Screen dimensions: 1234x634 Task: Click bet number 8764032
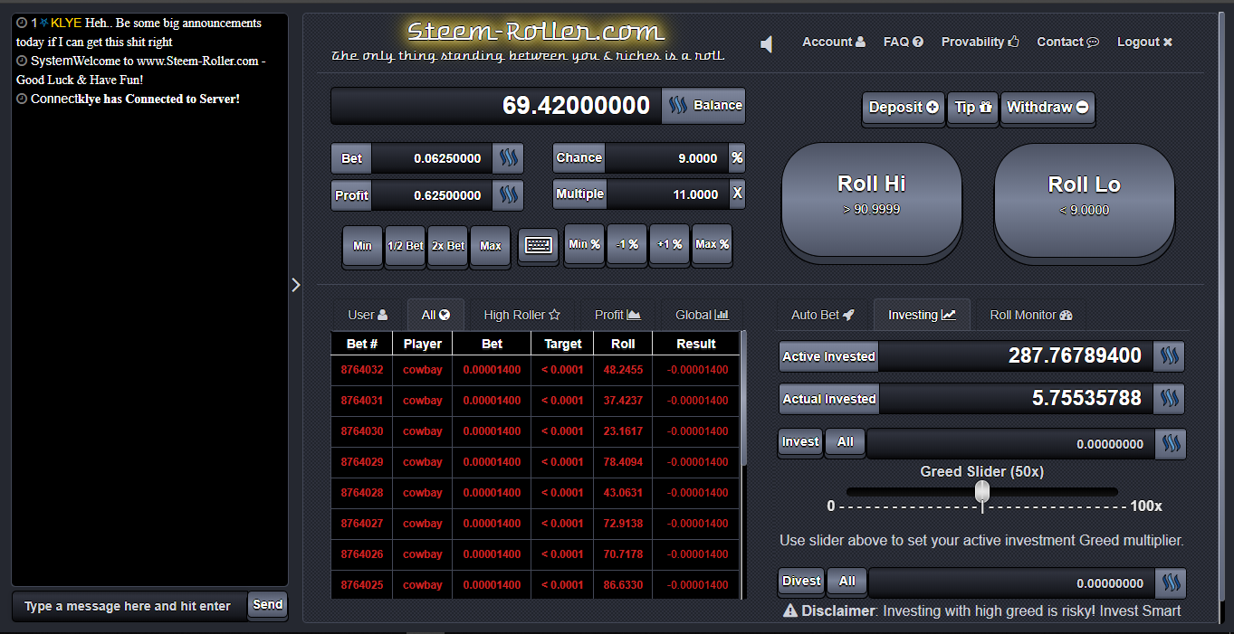[362, 370]
